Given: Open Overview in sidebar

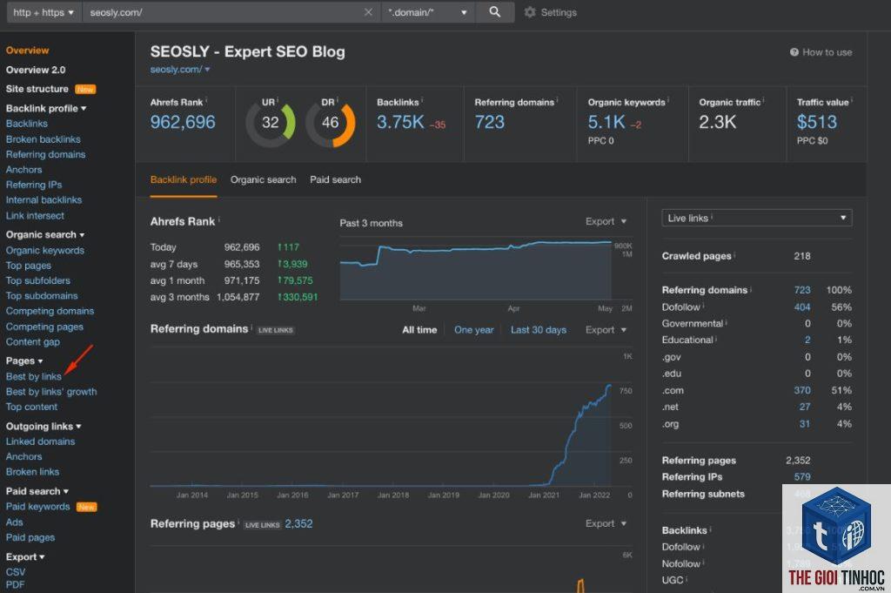Looking at the screenshot, I should [27, 50].
